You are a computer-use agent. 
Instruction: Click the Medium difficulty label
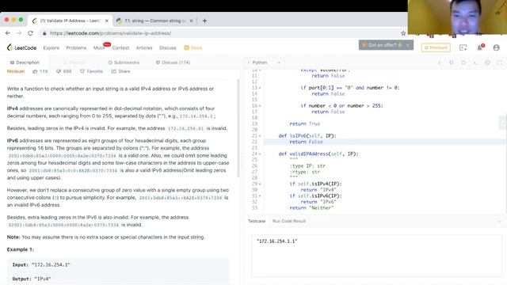pyautogui.click(x=16, y=71)
